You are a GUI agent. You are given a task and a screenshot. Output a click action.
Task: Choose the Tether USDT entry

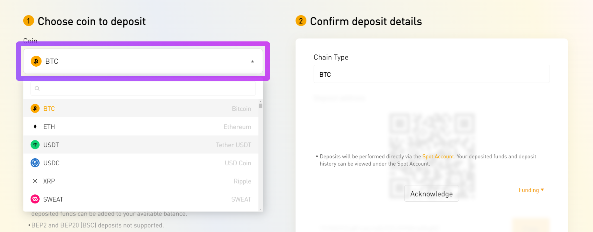click(x=141, y=145)
